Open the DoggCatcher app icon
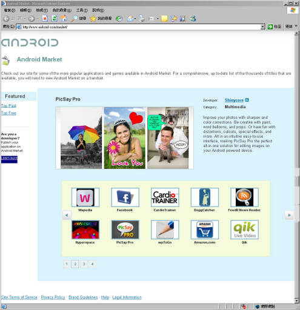 click(x=205, y=197)
